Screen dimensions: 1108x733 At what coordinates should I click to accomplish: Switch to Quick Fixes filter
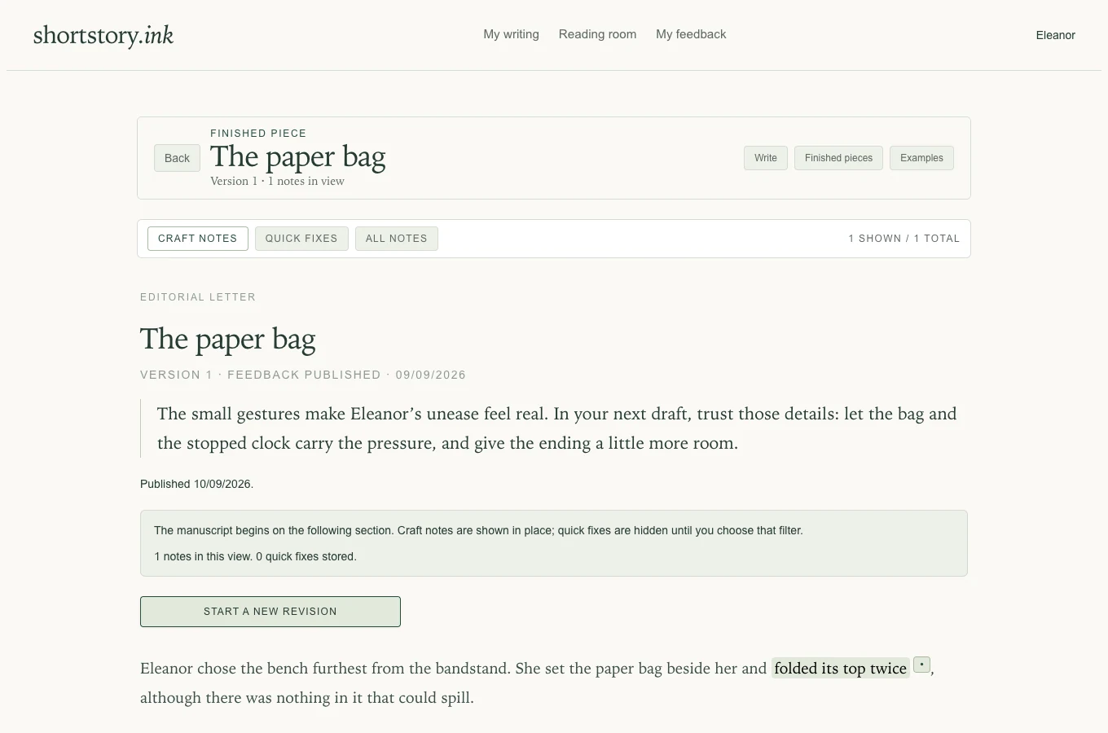click(301, 239)
